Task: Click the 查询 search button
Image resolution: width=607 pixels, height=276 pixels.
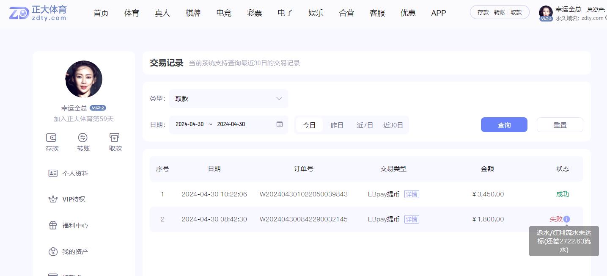Action: (x=504, y=125)
